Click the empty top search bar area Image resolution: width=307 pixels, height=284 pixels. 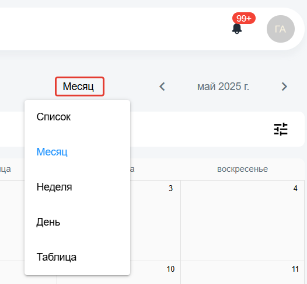(x=114, y=29)
